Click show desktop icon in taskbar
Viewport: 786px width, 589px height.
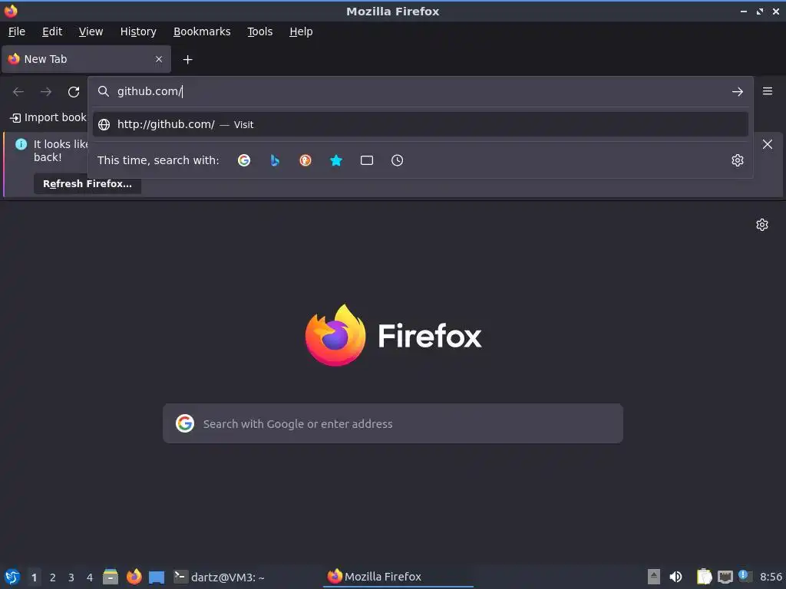point(157,577)
